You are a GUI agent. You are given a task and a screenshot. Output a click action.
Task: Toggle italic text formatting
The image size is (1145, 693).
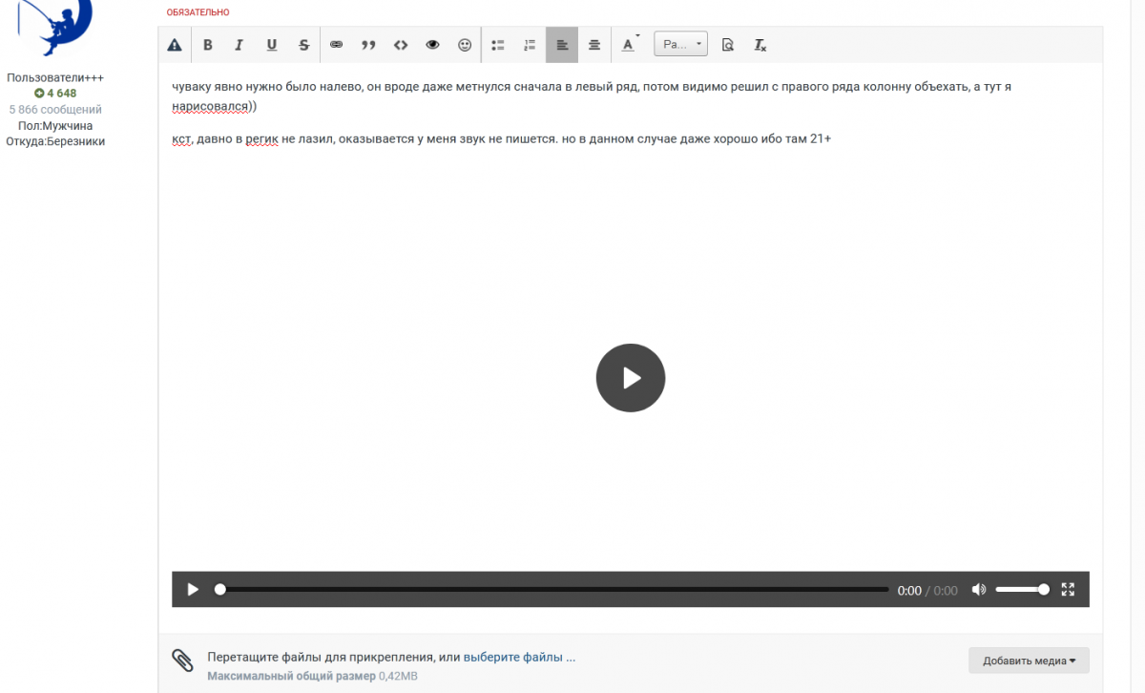coord(239,45)
